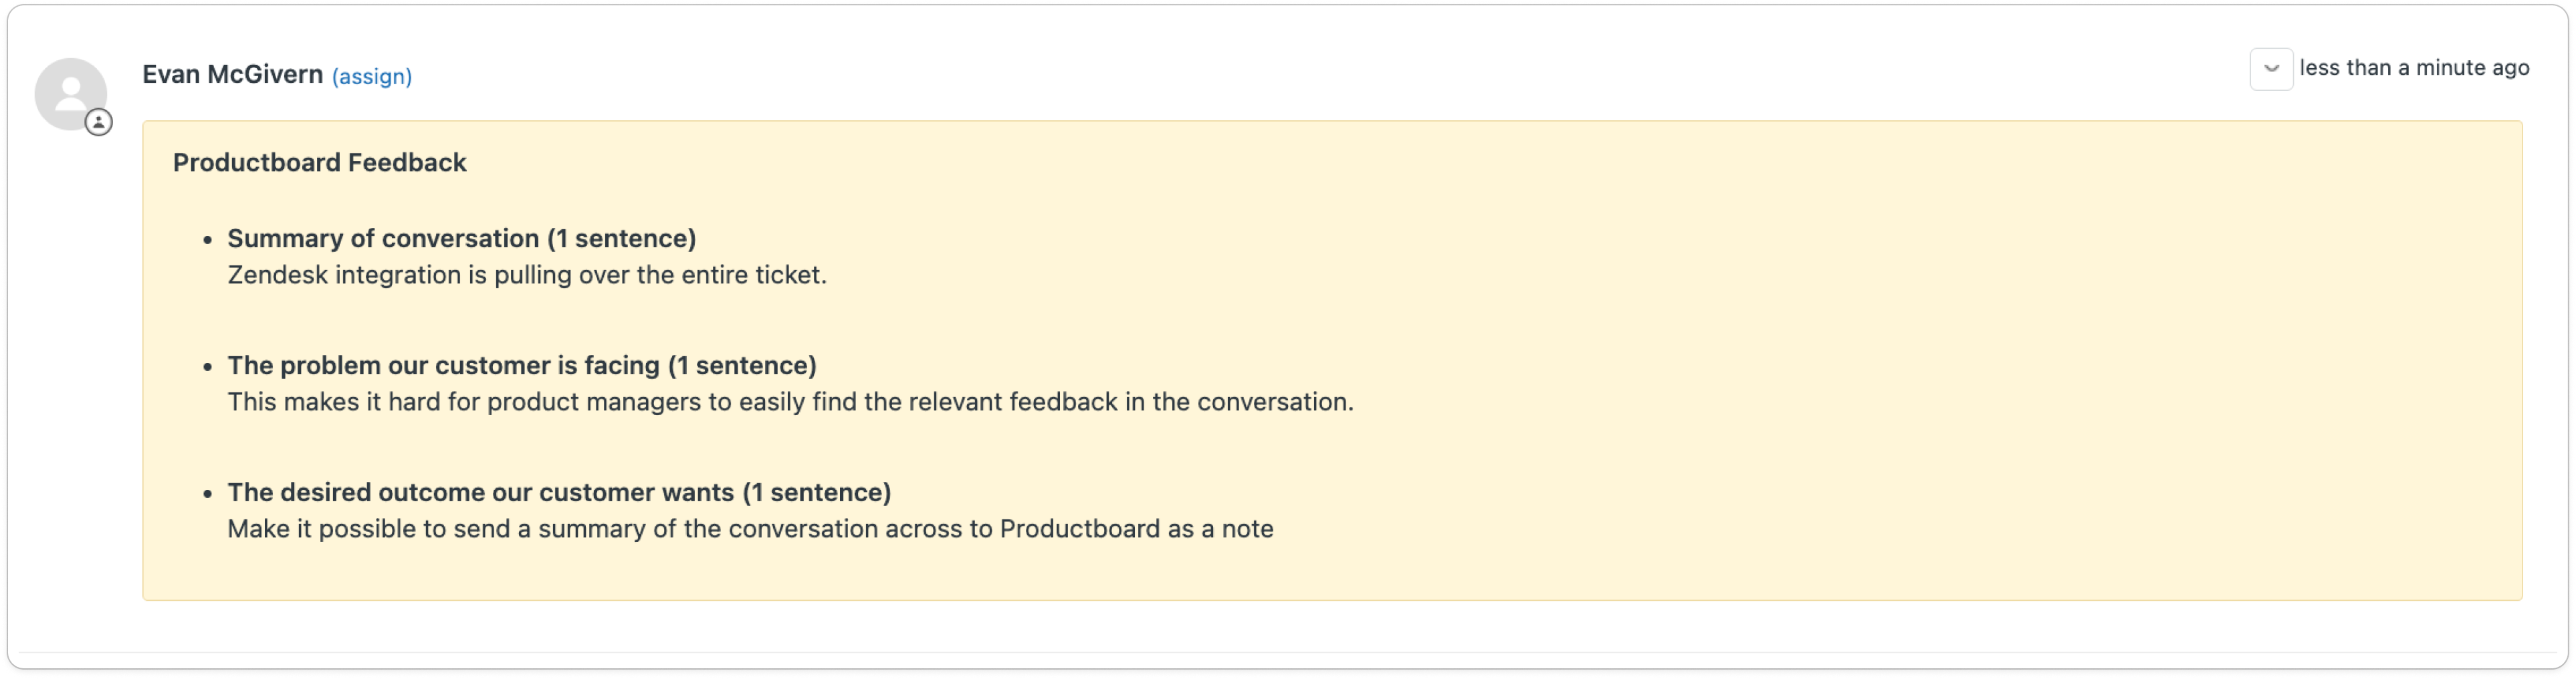
Task: Select 'Summary of conversation (1 sentence)' heading
Action: tap(461, 238)
